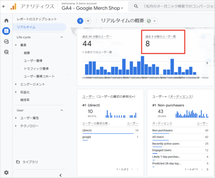This screenshot has width=215, height=178.
Task: Collapse the 集客 tree group
Action: (x=16, y=45)
